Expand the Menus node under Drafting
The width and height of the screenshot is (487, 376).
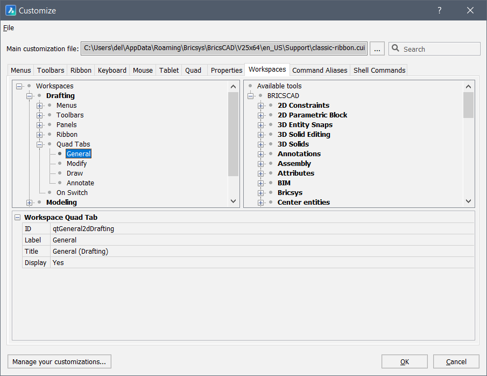pos(39,106)
